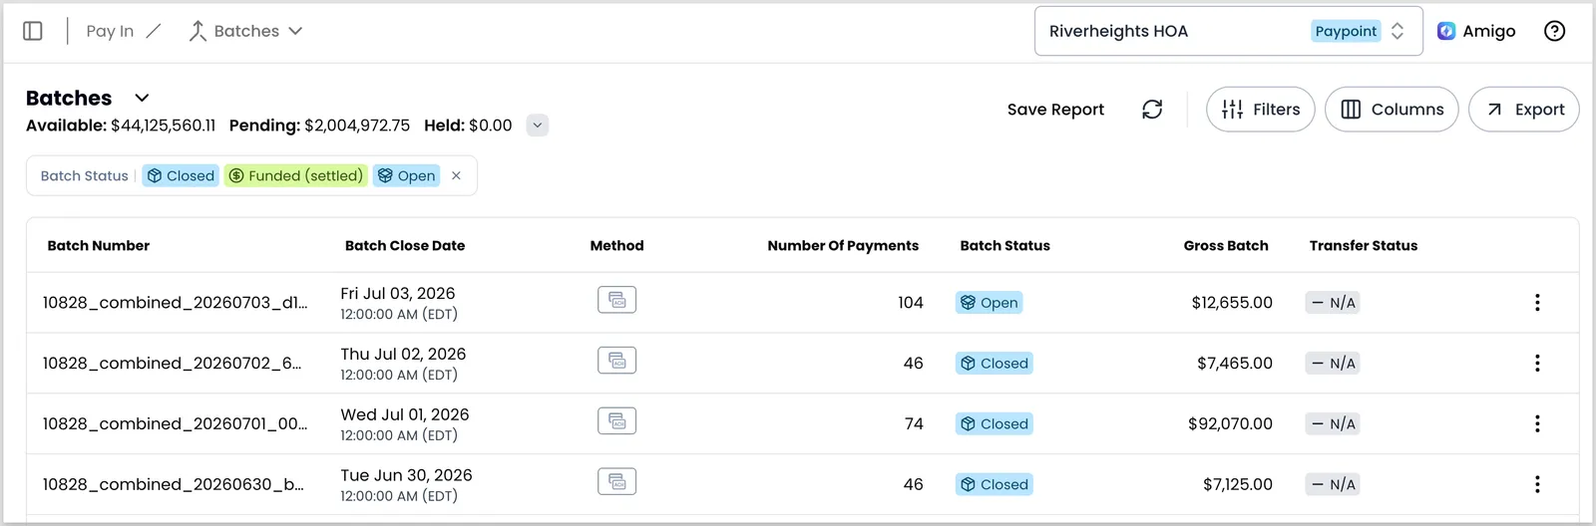Toggle the sidebar panel icon
This screenshot has height=526, width=1596.
(x=33, y=31)
